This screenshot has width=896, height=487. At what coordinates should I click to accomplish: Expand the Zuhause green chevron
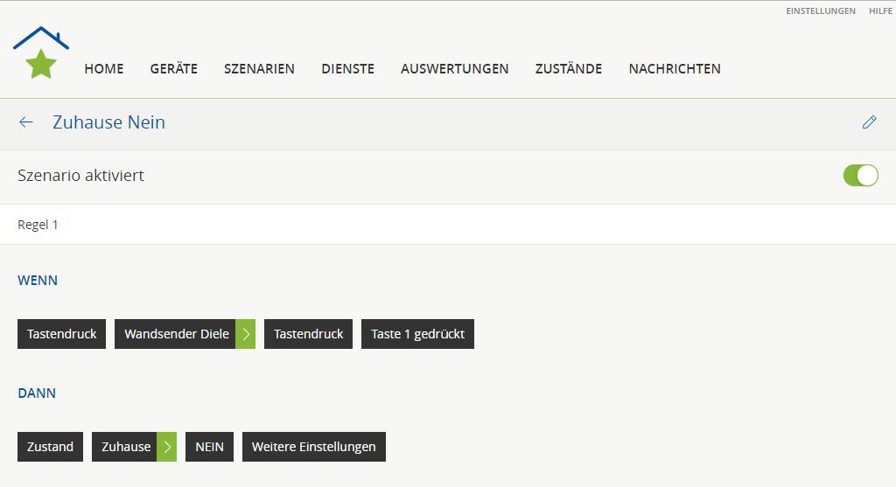pos(167,447)
